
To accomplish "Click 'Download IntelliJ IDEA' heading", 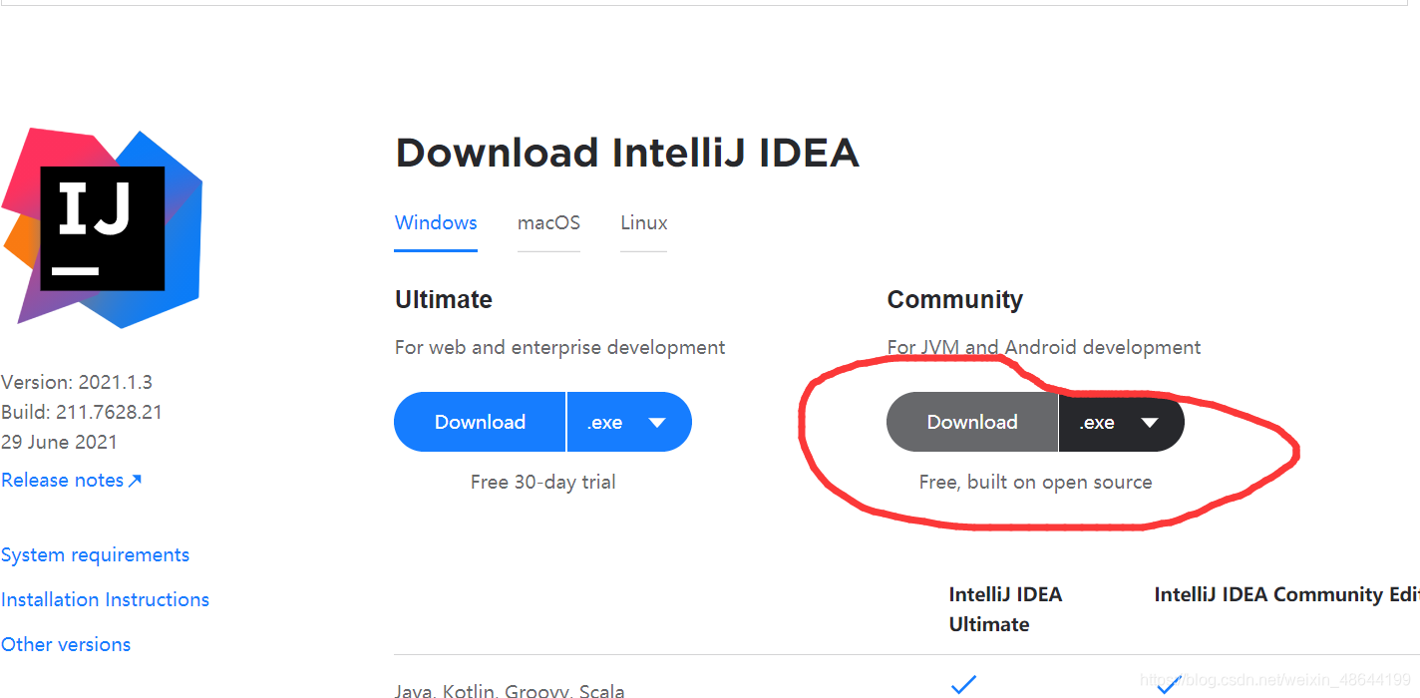I will coord(627,154).
